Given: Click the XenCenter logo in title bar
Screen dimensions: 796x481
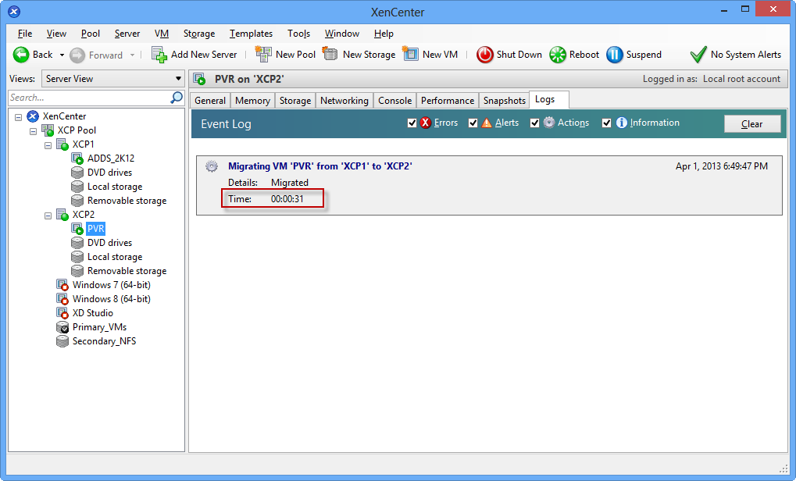Looking at the screenshot, I should 14,11.
